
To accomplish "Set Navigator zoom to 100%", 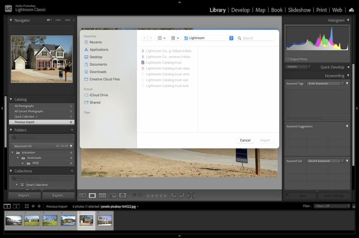I will click(58, 20).
